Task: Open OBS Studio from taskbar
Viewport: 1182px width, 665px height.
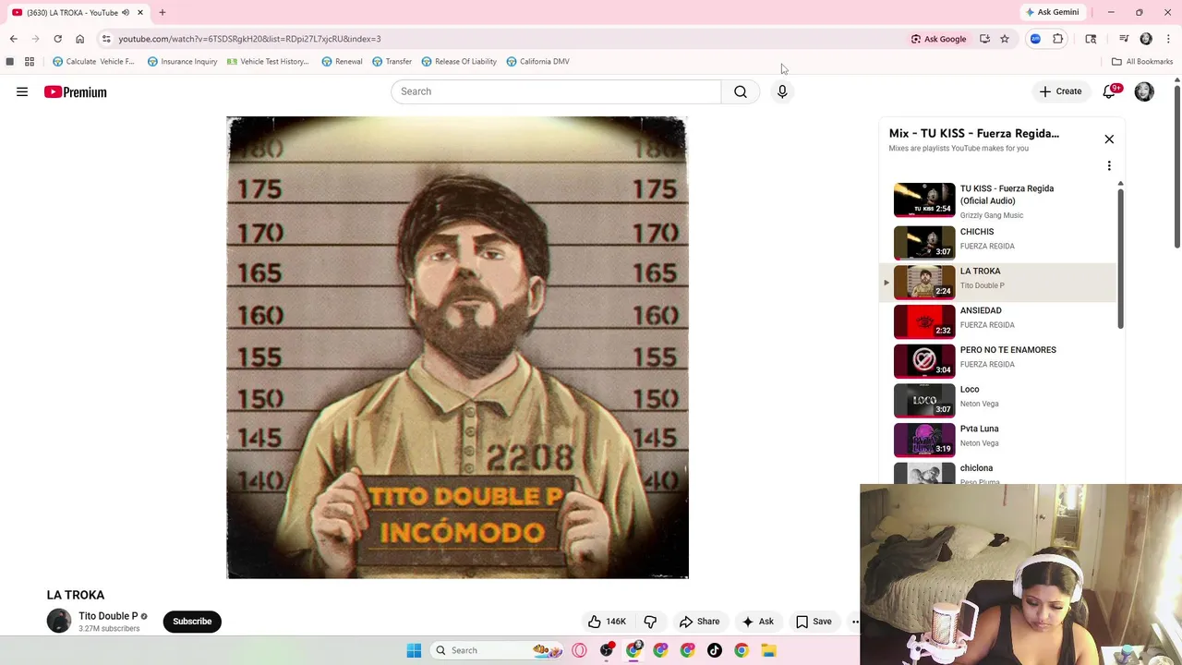Action: tap(607, 650)
